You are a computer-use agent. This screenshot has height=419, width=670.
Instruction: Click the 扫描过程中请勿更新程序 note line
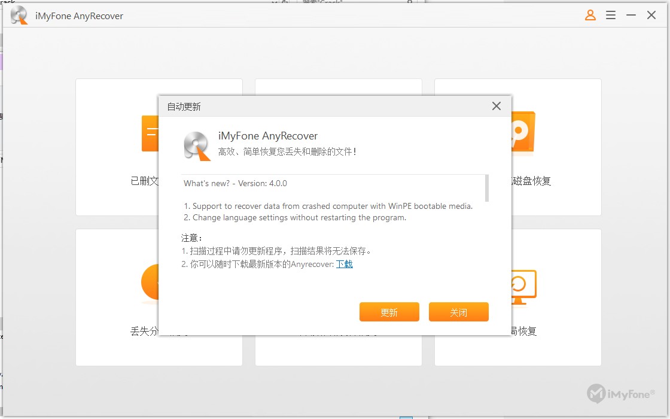(276, 251)
